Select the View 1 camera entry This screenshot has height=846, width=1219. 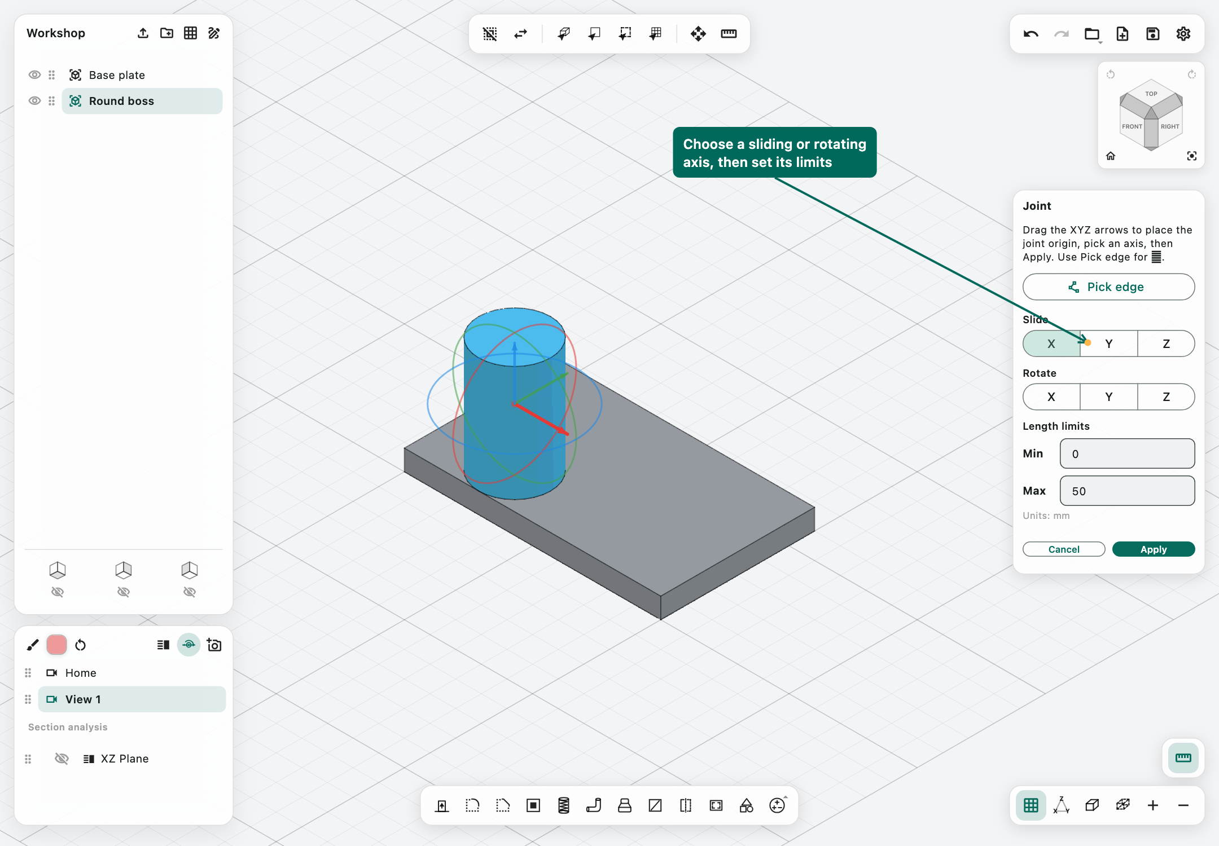tap(131, 699)
